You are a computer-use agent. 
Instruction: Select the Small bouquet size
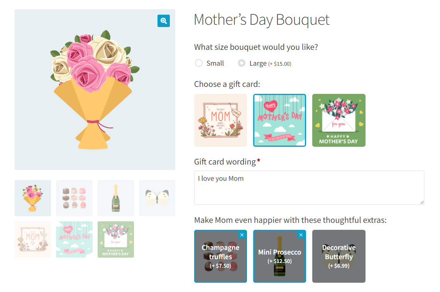[199, 63]
